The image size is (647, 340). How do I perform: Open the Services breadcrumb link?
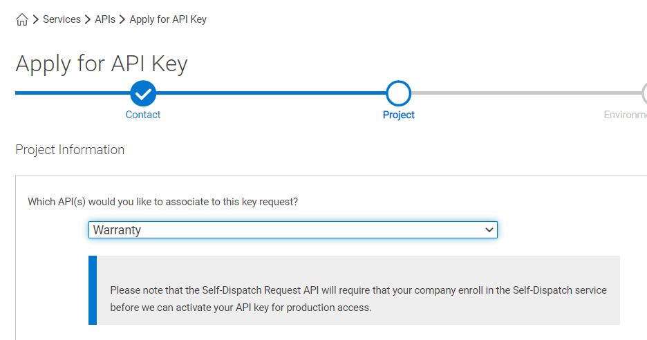[x=62, y=19]
